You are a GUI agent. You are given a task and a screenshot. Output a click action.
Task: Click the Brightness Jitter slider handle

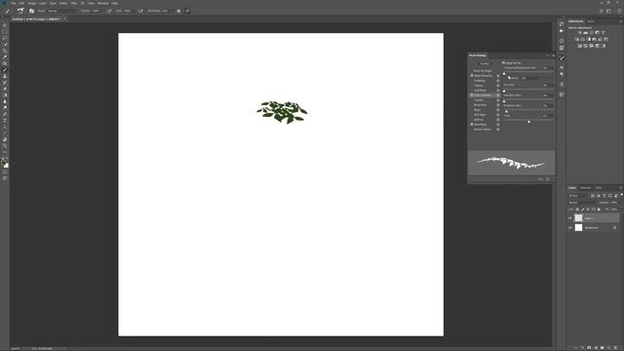(x=506, y=111)
